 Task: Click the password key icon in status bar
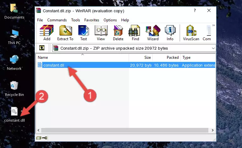[45, 138]
